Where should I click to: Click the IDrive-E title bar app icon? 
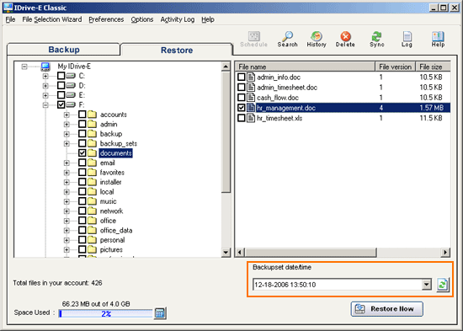[8, 8]
